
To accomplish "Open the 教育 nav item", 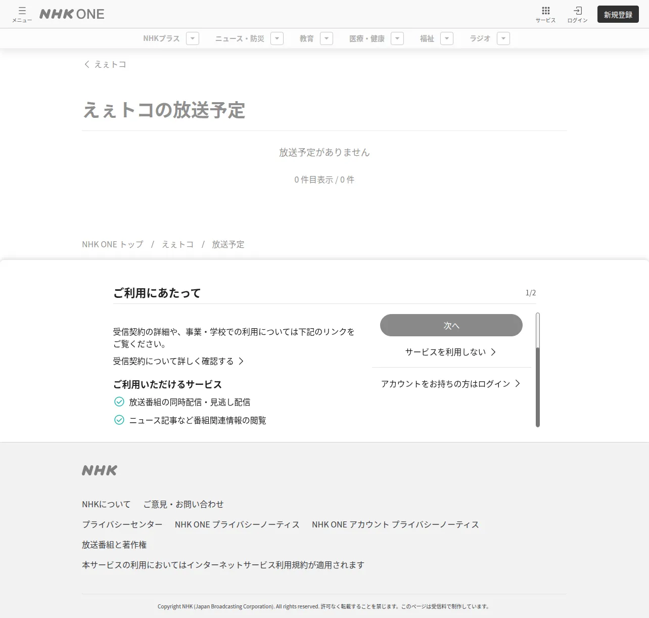I will click(306, 38).
